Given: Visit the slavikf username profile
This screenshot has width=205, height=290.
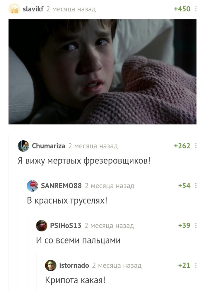Looking at the screenshot, I should [33, 9].
